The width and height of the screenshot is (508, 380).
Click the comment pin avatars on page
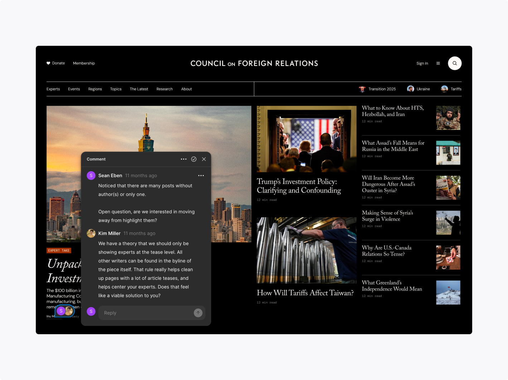point(65,311)
